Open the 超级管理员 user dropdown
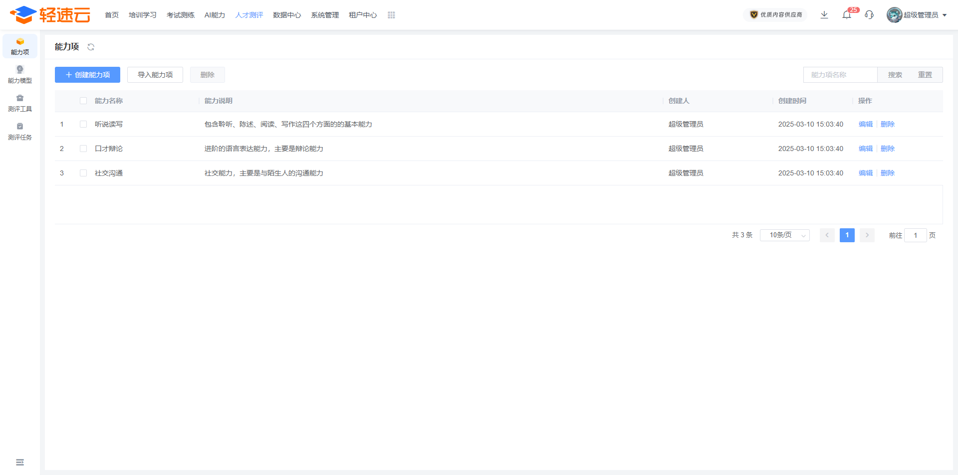The image size is (958, 475). pos(917,15)
